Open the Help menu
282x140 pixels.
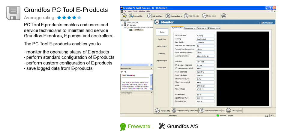coord(148,11)
